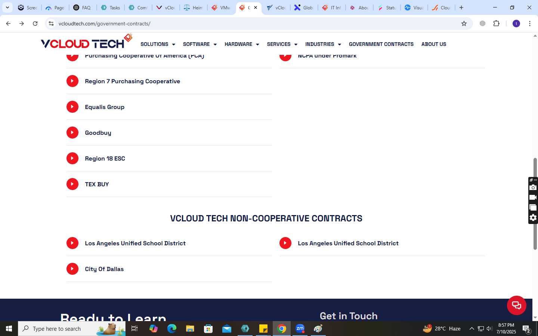Click red arrow icon beside Equalis Group

point(72,107)
